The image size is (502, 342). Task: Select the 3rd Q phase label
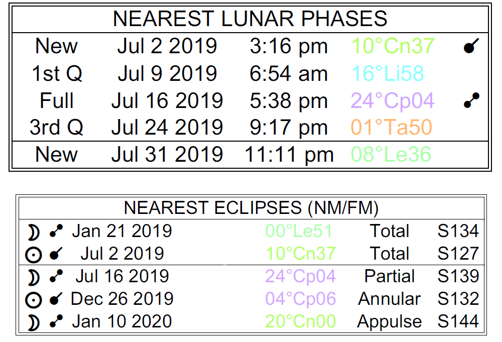(56, 128)
